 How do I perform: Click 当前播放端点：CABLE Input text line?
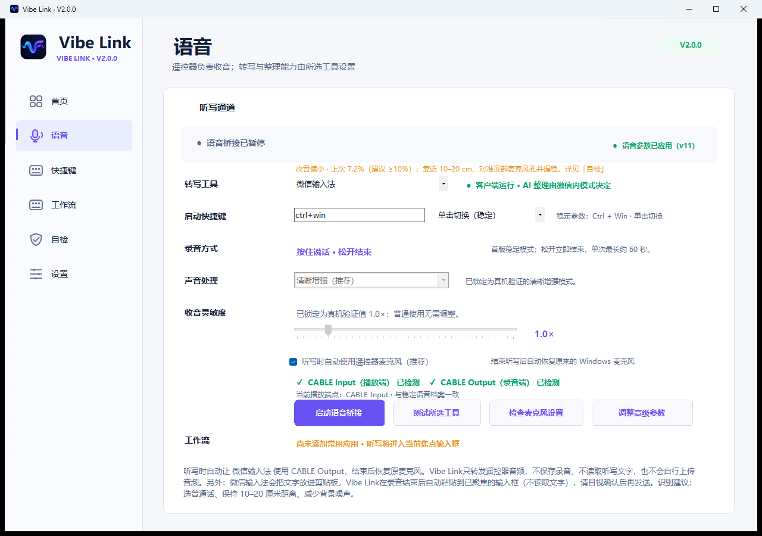[x=377, y=394]
